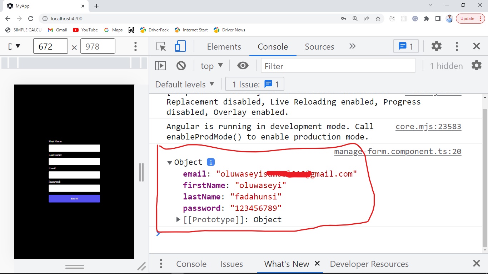Click the viewport width field 672
This screenshot has width=488, height=274.
click(x=50, y=46)
